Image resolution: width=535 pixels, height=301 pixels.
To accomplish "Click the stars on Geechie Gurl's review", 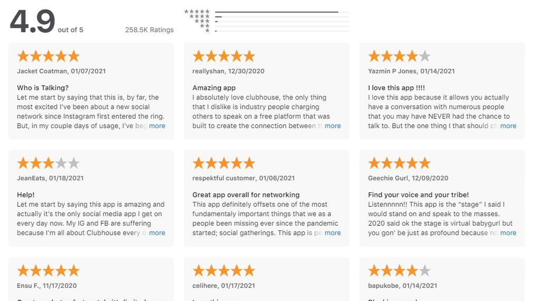I will pos(399,163).
